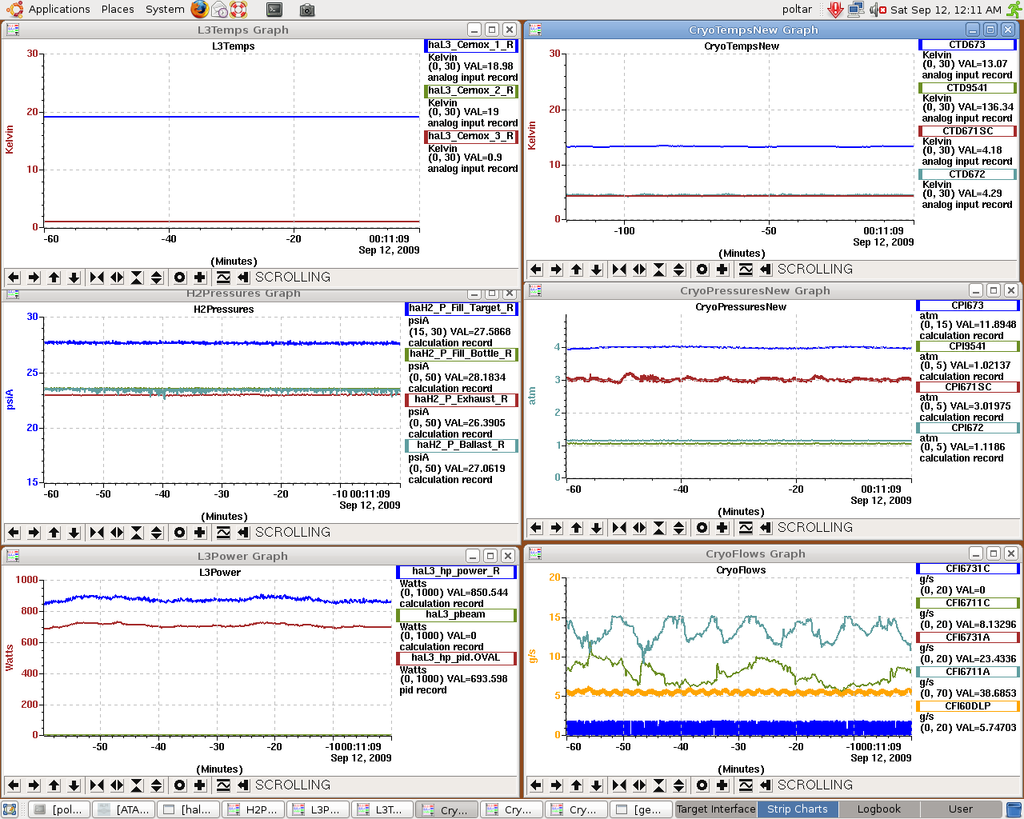Viewport: 1024px width, 819px height.
Task: Click pan down arrow in CryoPressuresNew graph
Action: pyautogui.click(x=596, y=528)
